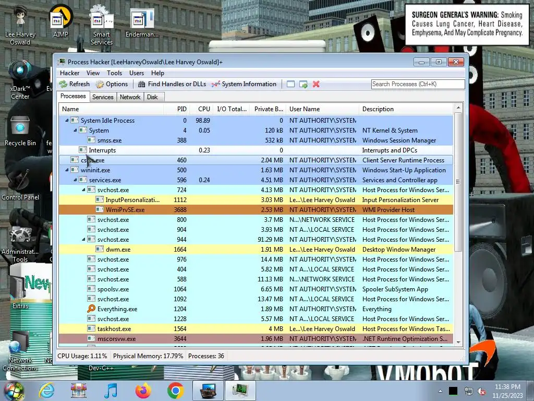Select InputPersonalization process row

[x=256, y=200]
